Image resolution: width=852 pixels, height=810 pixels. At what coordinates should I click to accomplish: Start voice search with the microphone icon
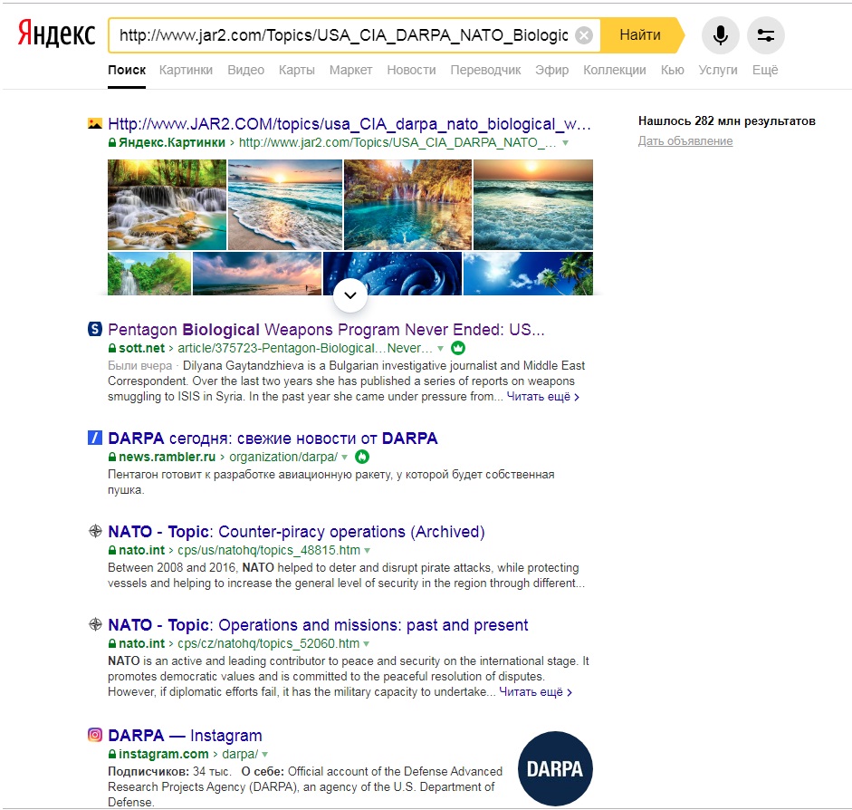coord(721,35)
